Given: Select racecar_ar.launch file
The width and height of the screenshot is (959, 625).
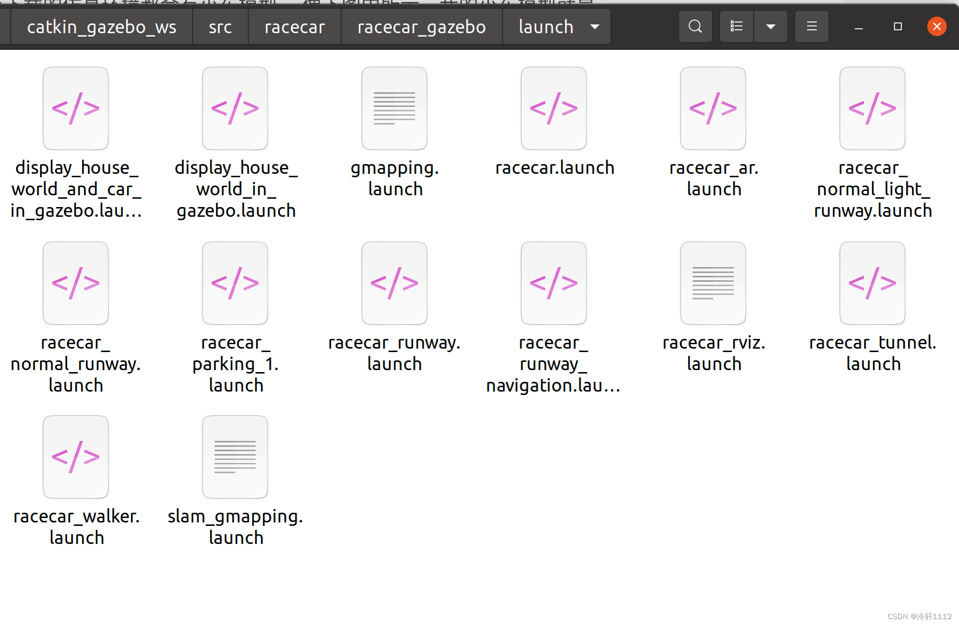Looking at the screenshot, I should coord(713,108).
